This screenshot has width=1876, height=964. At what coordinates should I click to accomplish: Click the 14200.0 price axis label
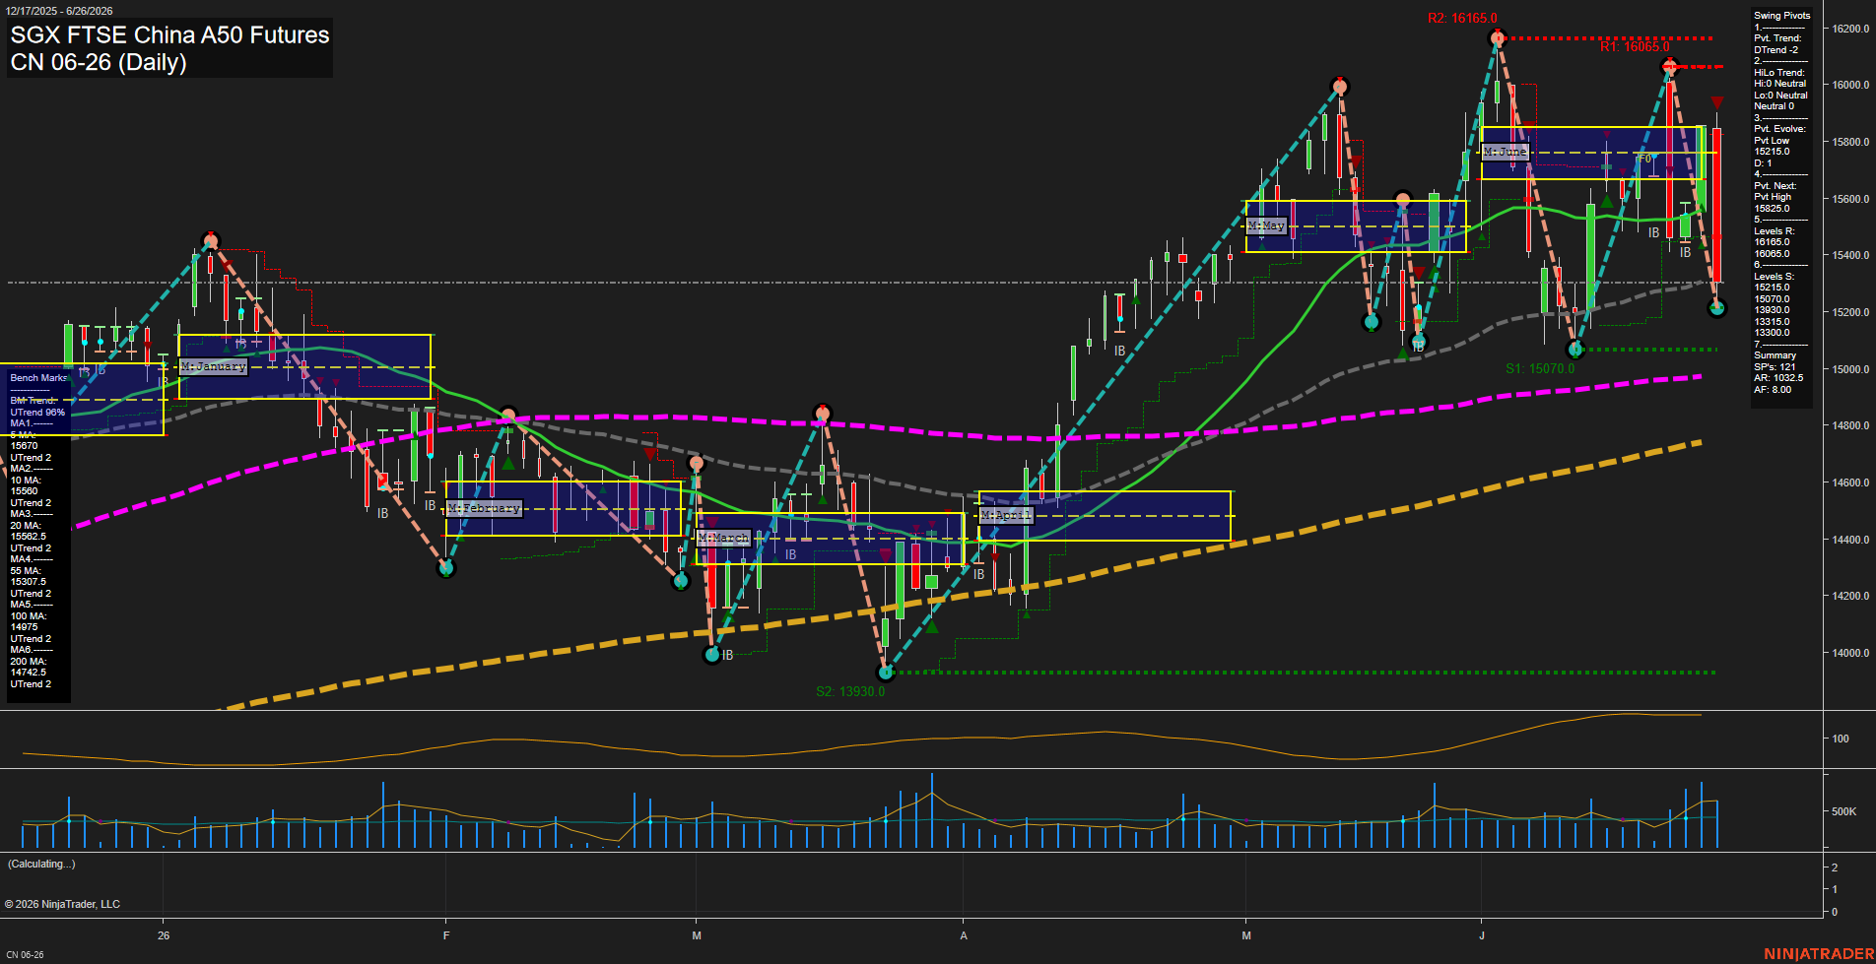click(1850, 596)
